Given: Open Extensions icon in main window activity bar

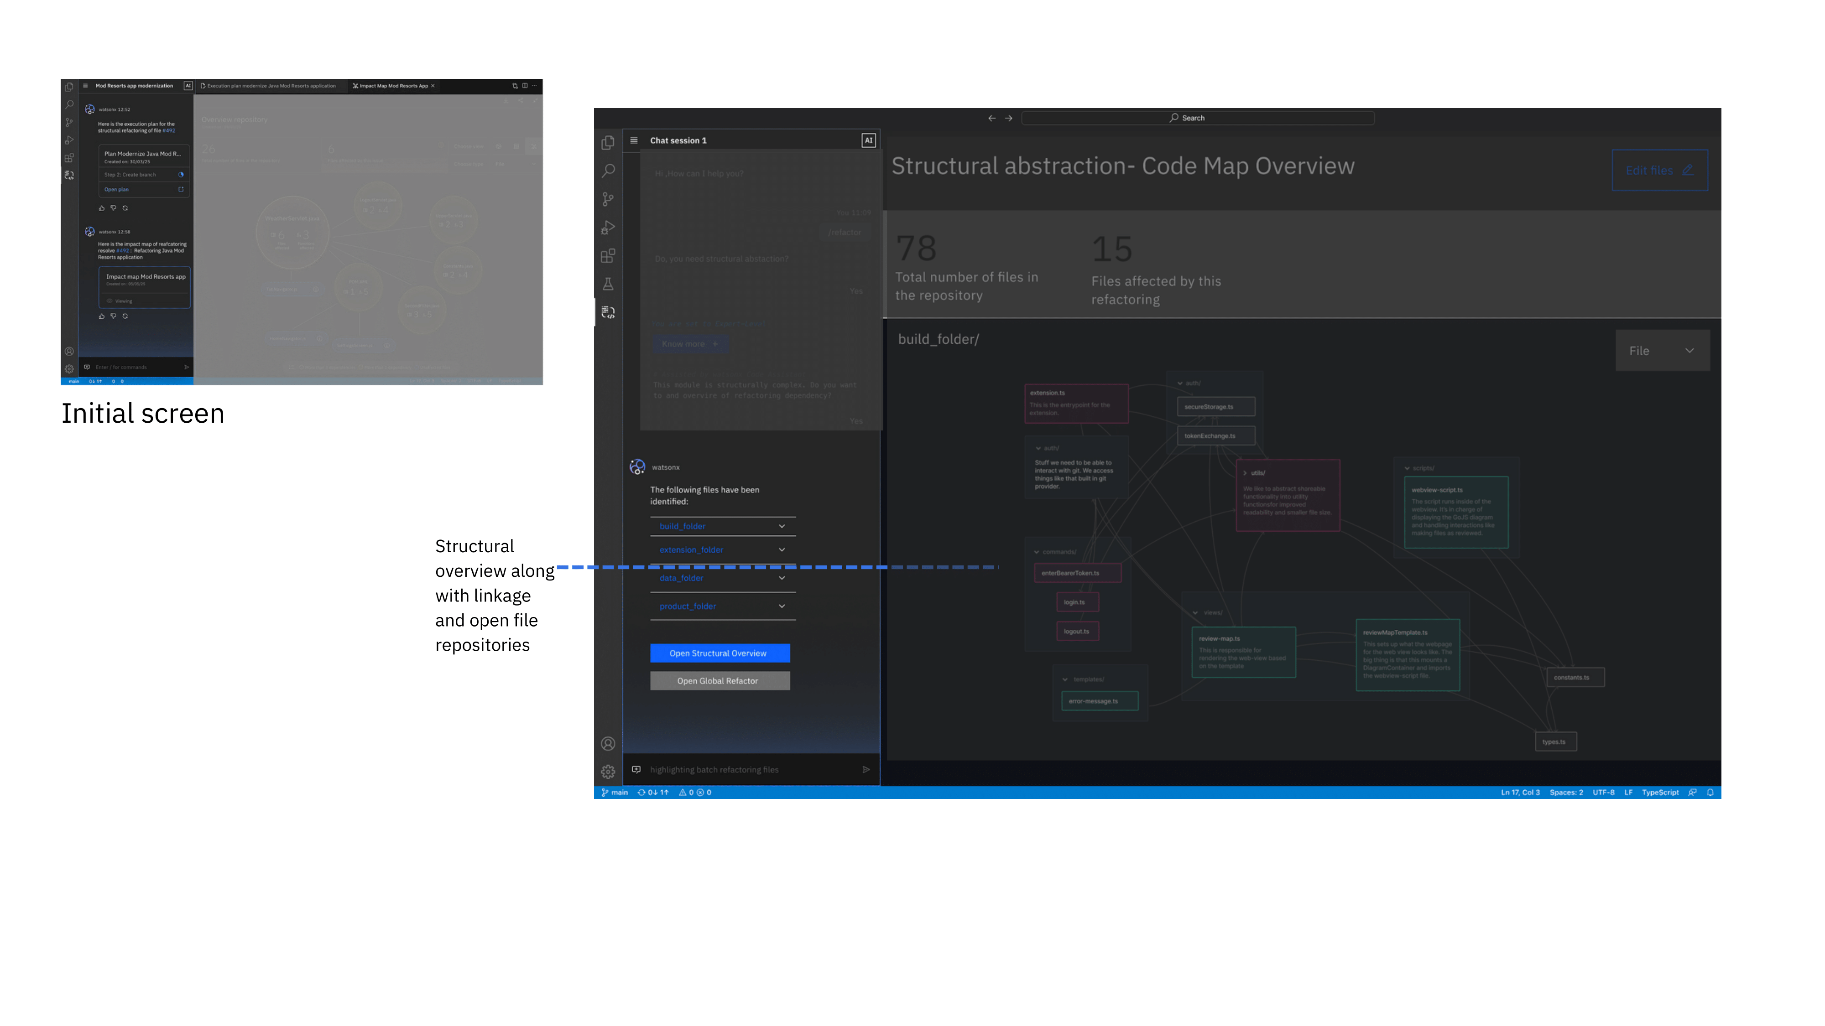Looking at the screenshot, I should click(608, 256).
